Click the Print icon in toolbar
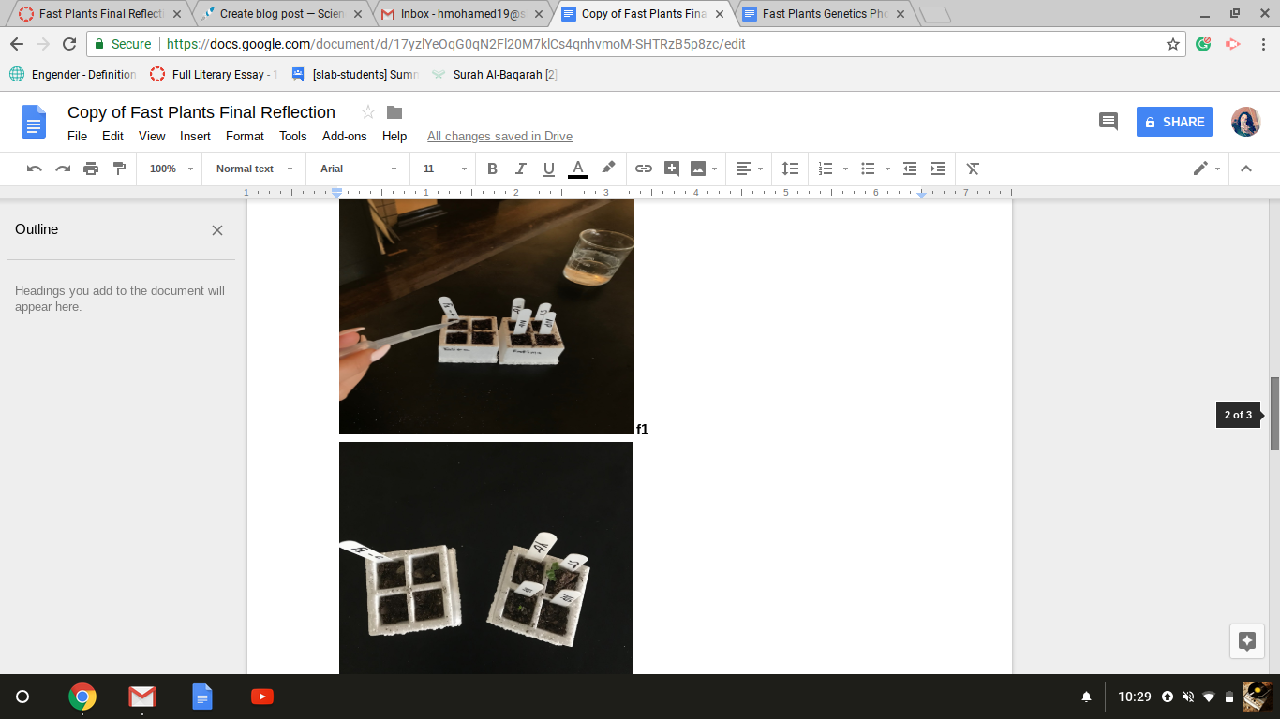1280x719 pixels. (x=91, y=169)
